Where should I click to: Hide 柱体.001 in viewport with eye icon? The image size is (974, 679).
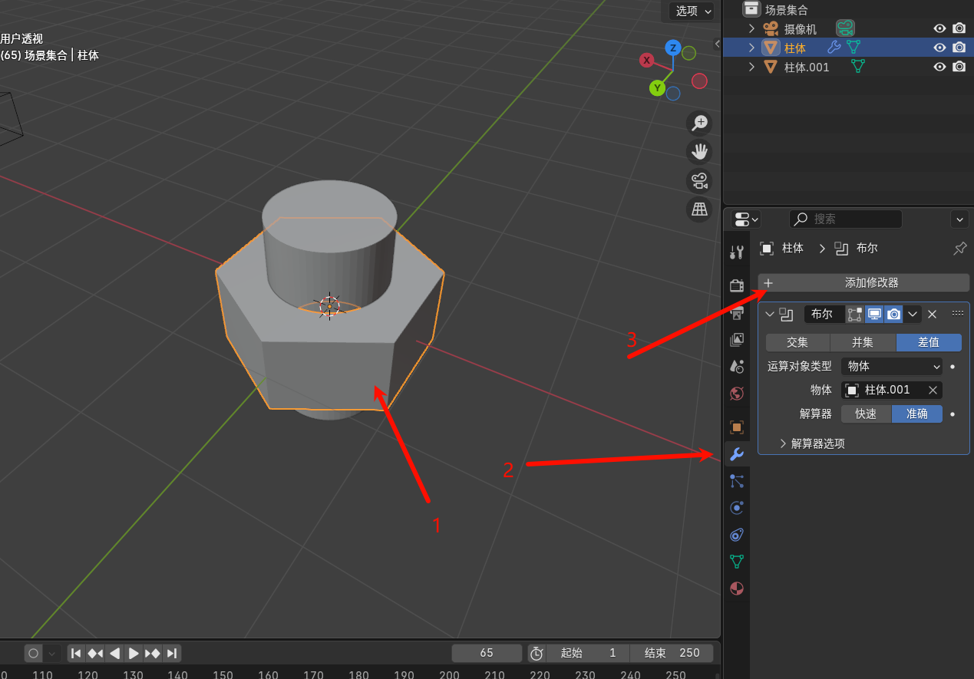pyautogui.click(x=939, y=67)
